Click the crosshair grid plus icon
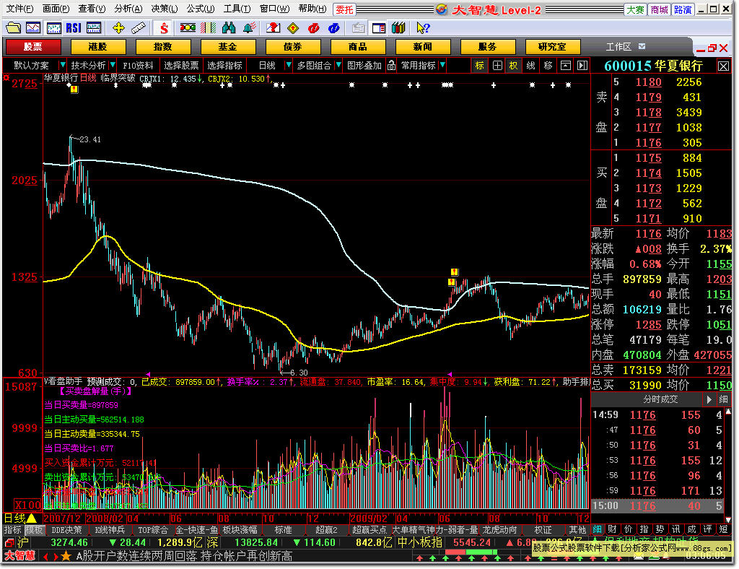 click(x=497, y=66)
